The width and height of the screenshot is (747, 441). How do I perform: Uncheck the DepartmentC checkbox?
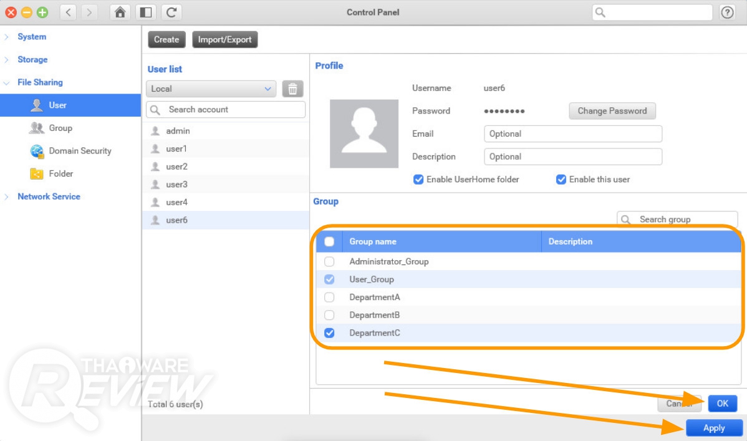[x=329, y=332]
